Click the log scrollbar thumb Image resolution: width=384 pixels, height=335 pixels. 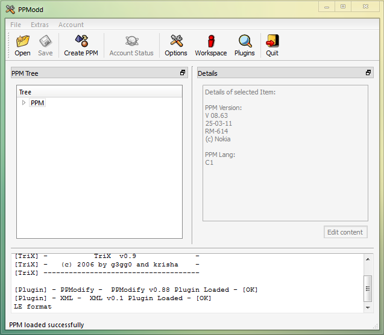pyautogui.click(x=368, y=289)
